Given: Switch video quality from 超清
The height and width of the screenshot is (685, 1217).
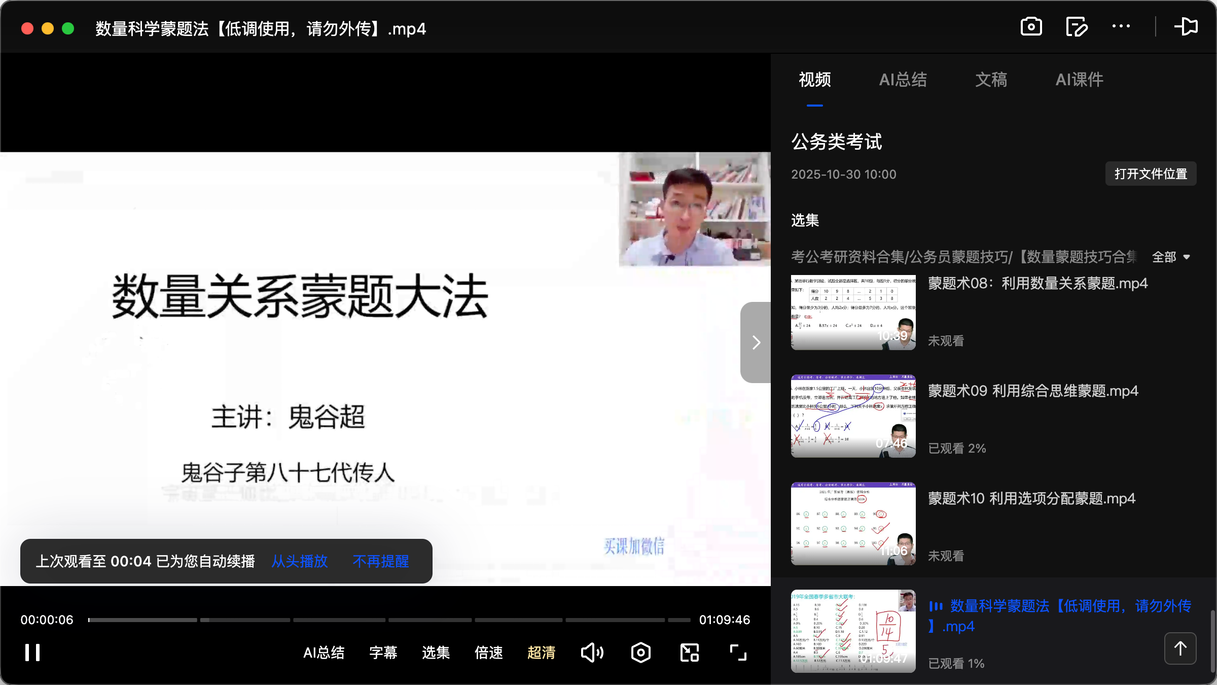Looking at the screenshot, I should click(x=542, y=653).
